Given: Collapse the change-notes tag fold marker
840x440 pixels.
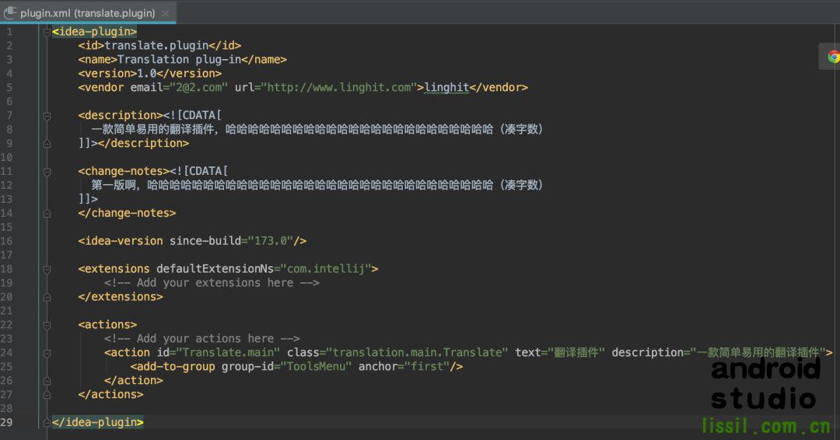Looking at the screenshot, I should click(47, 171).
